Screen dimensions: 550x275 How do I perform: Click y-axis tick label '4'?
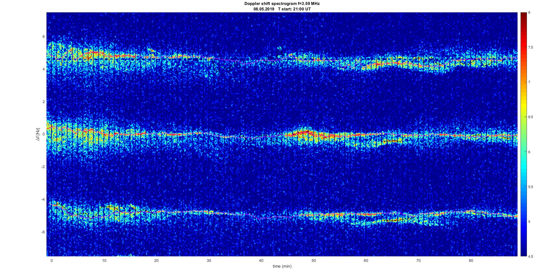click(43, 69)
